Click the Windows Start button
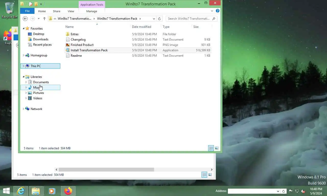The width and height of the screenshot is (327, 196). tap(6, 191)
